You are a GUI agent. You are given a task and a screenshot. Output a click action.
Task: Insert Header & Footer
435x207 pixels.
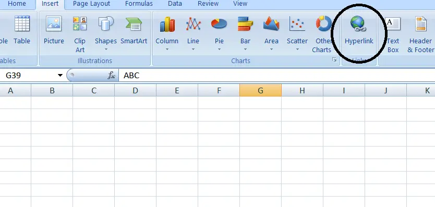(x=420, y=34)
